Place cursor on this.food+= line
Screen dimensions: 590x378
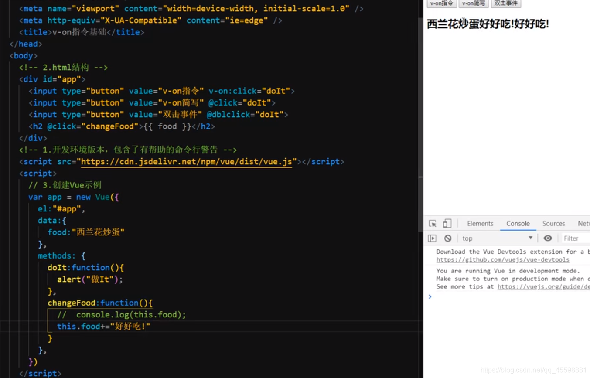coord(103,326)
